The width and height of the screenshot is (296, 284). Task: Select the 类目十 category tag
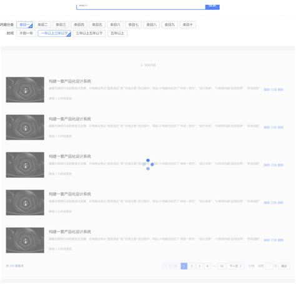188,25
